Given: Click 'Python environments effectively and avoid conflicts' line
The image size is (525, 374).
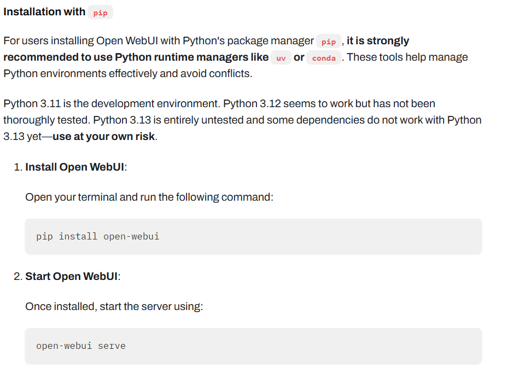Looking at the screenshot, I should click(128, 73).
